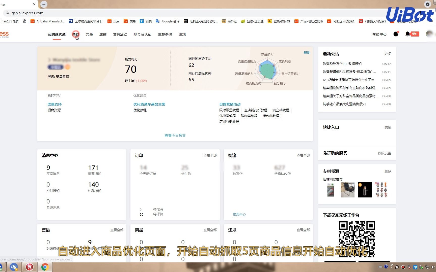Click the 帮助 link on score card

coord(307,53)
